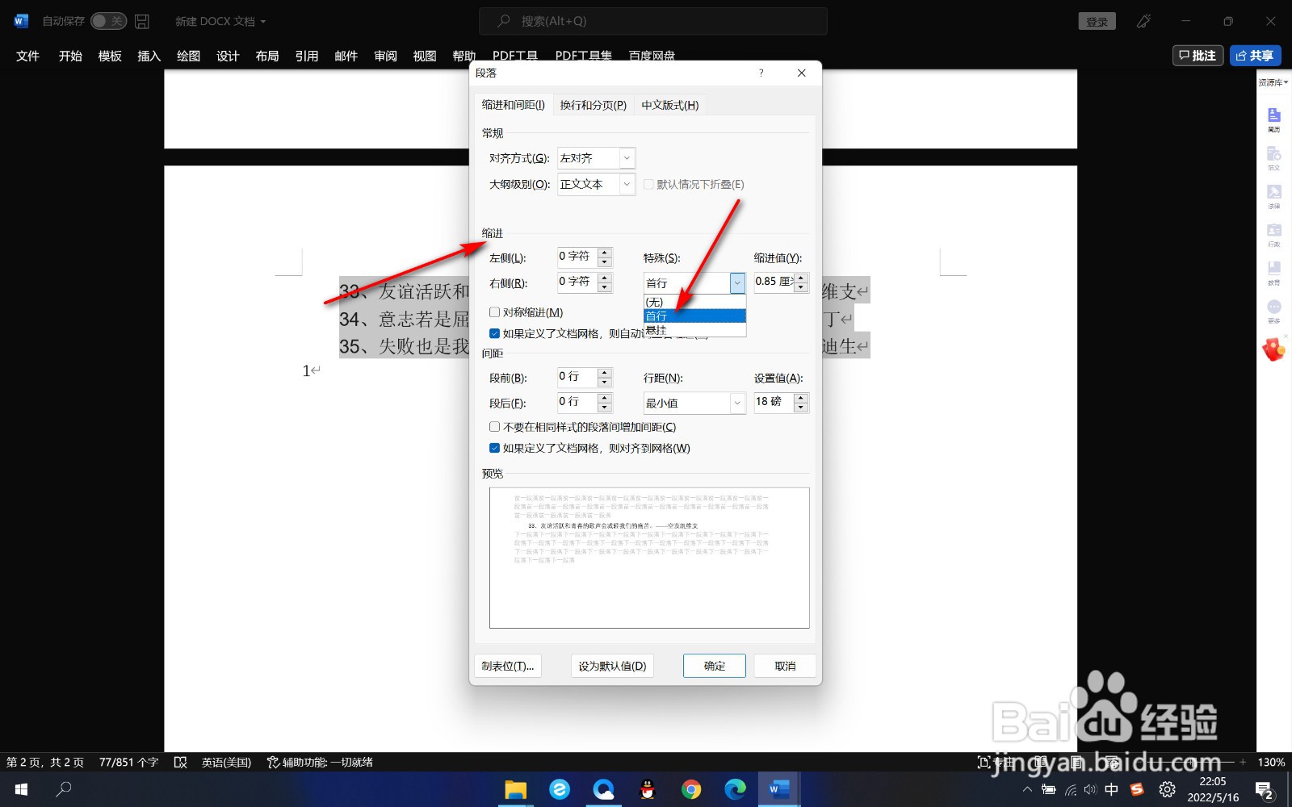Expand the 资源库 resource library dropdown

click(x=1273, y=82)
